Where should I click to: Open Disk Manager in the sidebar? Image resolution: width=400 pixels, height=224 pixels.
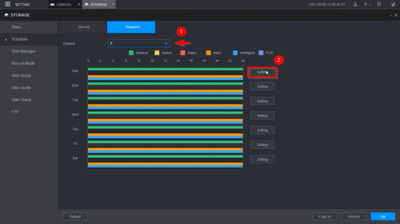(x=23, y=51)
